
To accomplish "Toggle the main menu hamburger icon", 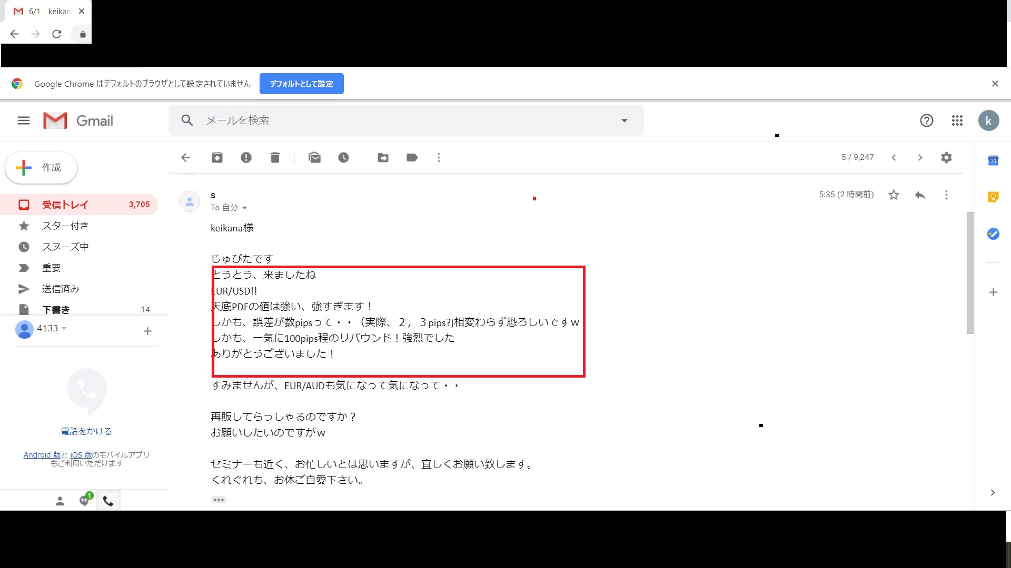I will tap(24, 120).
